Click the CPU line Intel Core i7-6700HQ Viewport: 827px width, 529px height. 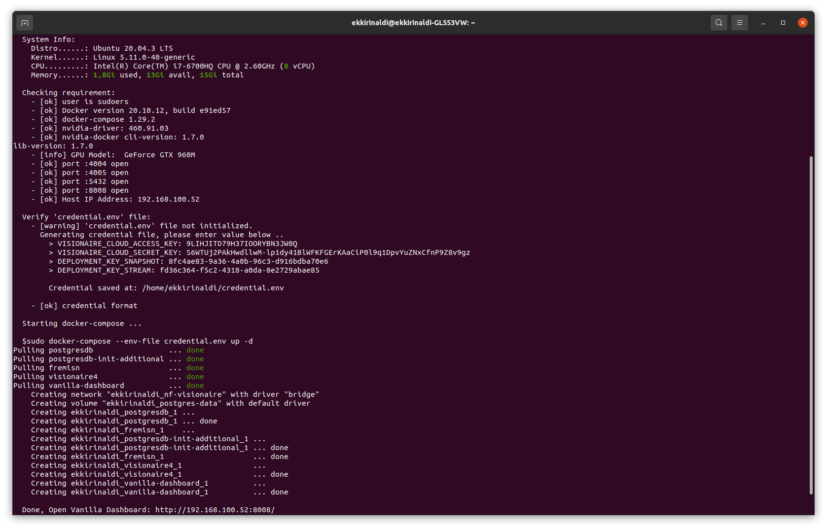173,66
